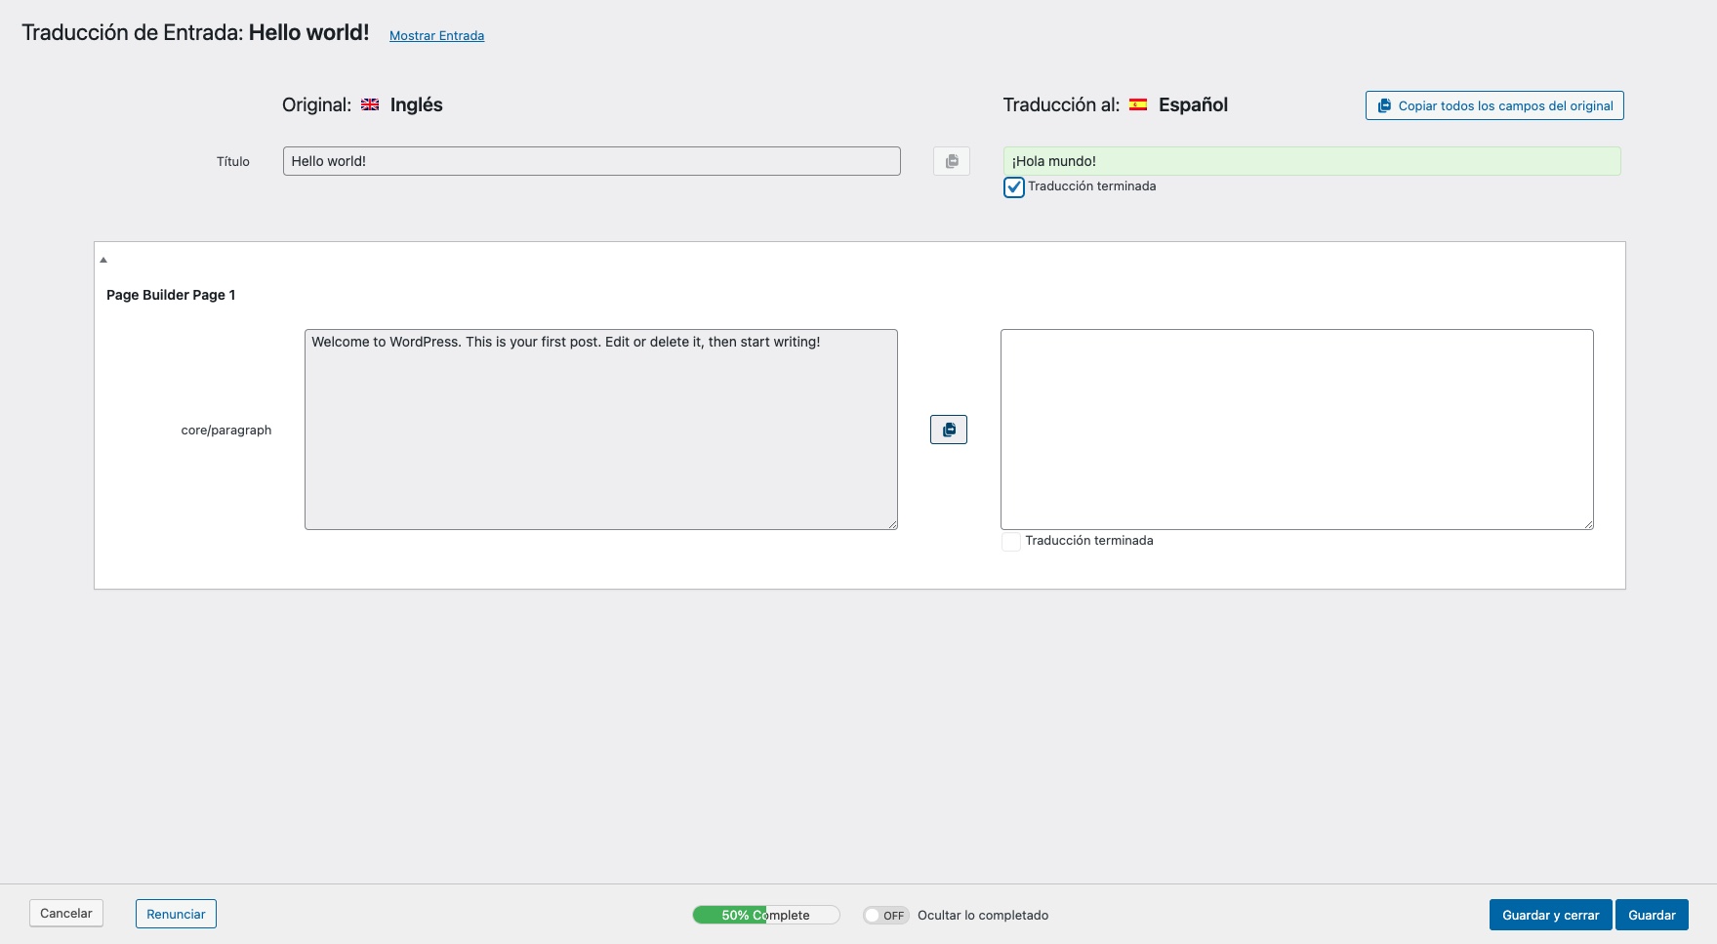The height and width of the screenshot is (944, 1717).
Task: Open the Mostrar Entrada link
Action: point(436,36)
